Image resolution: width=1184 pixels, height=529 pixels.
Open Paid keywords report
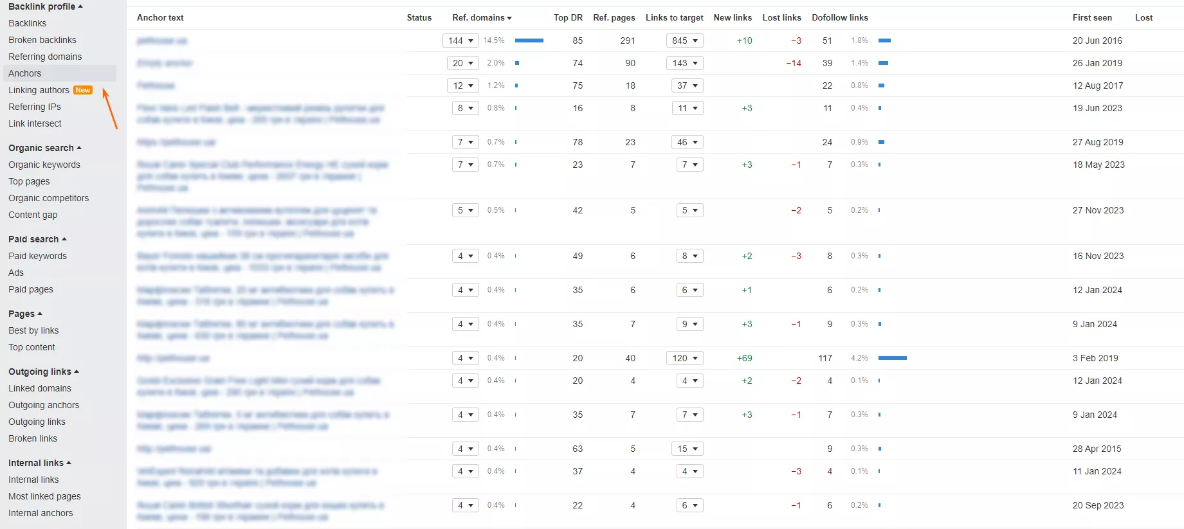[x=37, y=256]
